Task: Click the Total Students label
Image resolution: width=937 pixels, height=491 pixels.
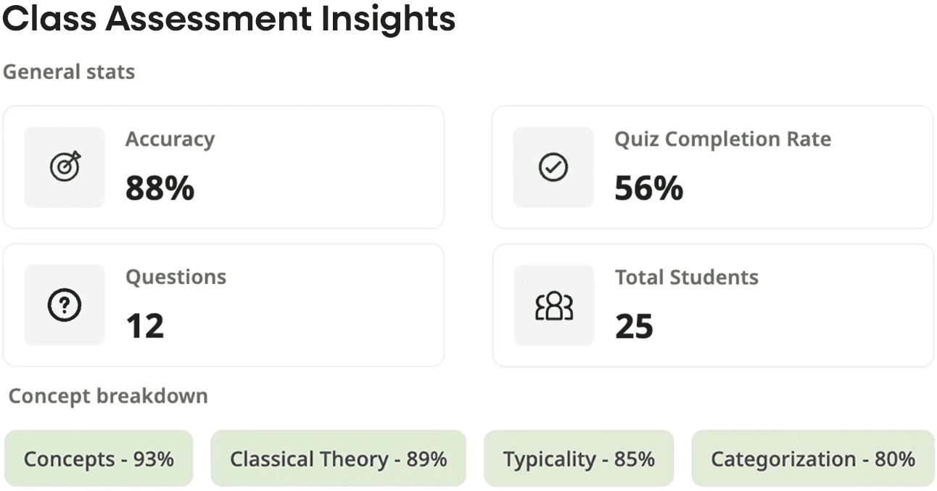Action: [x=686, y=277]
